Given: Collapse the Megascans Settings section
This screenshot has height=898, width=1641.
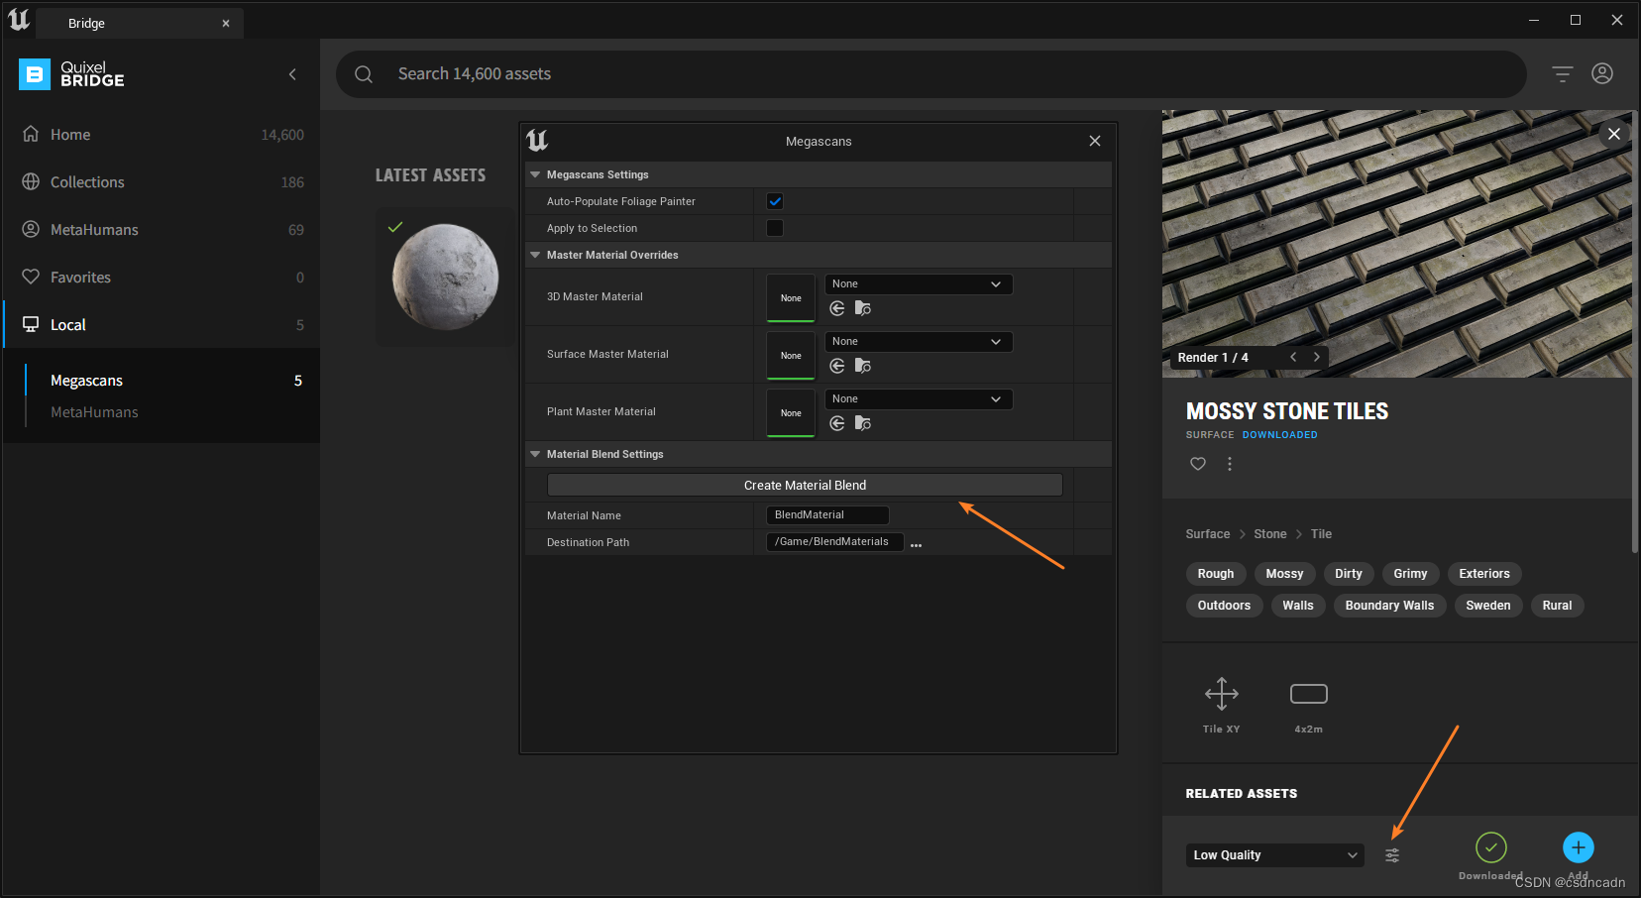Looking at the screenshot, I should coord(536,174).
